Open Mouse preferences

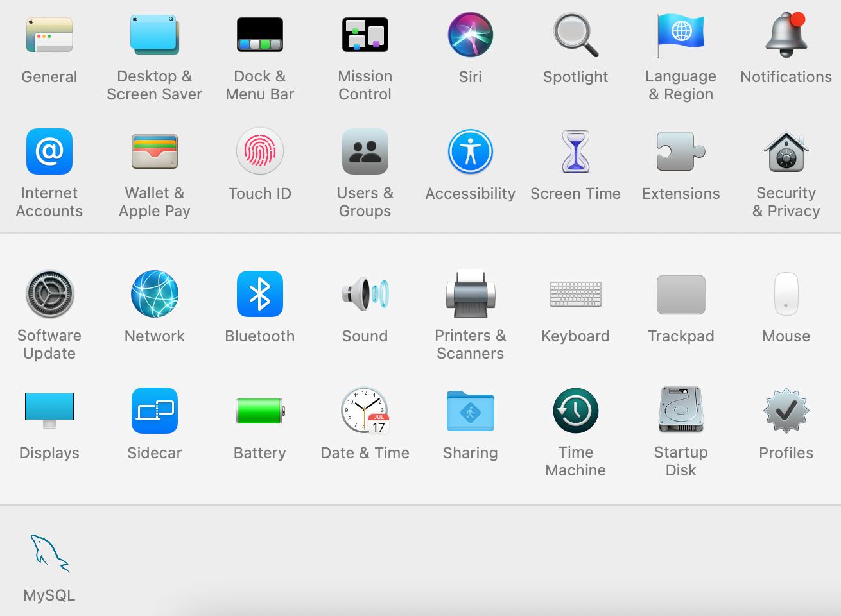tap(786, 295)
